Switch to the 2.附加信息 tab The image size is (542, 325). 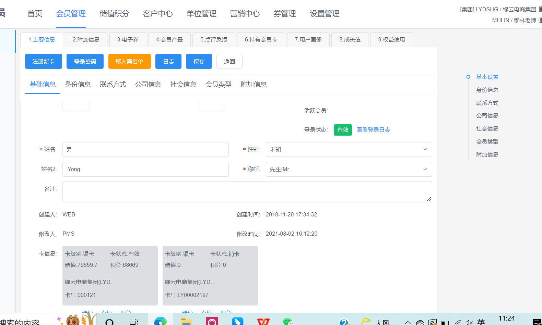tap(86, 40)
